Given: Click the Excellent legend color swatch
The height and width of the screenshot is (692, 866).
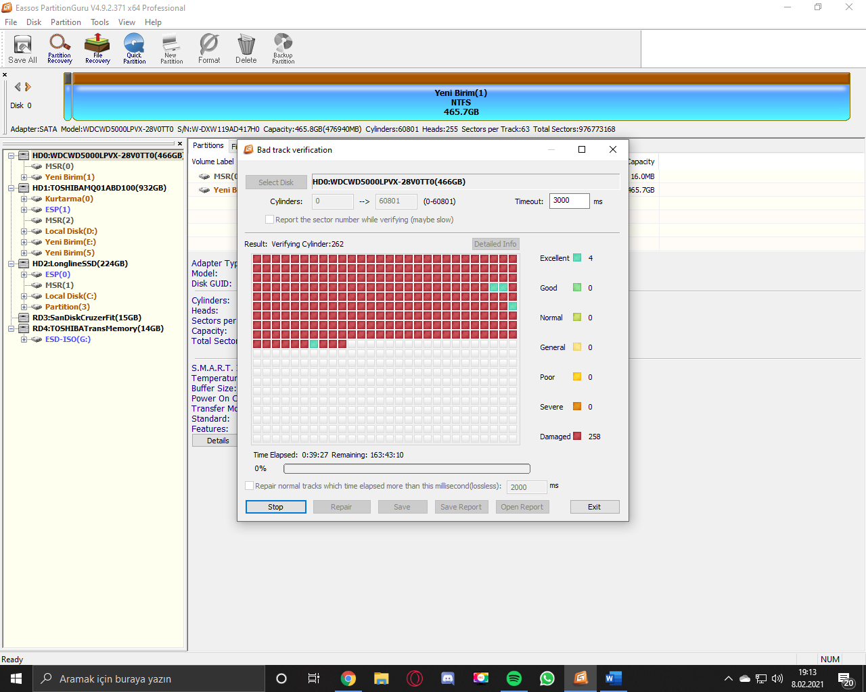Looking at the screenshot, I should click(577, 258).
